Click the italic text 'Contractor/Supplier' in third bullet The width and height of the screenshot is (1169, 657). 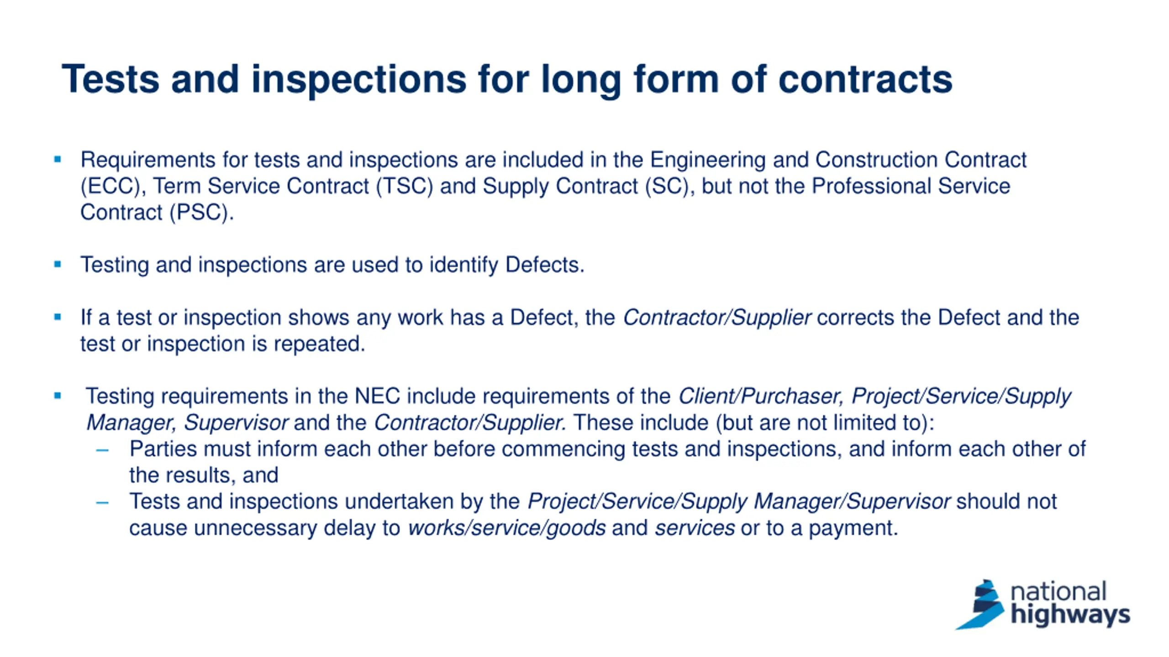tap(717, 318)
